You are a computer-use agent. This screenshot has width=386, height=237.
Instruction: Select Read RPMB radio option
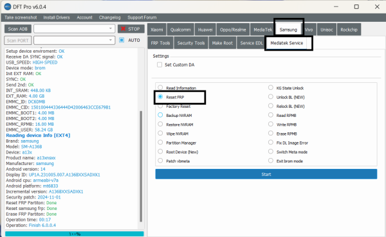point(271,115)
